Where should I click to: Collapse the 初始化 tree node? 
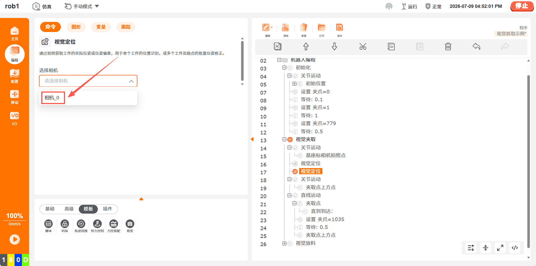284,68
